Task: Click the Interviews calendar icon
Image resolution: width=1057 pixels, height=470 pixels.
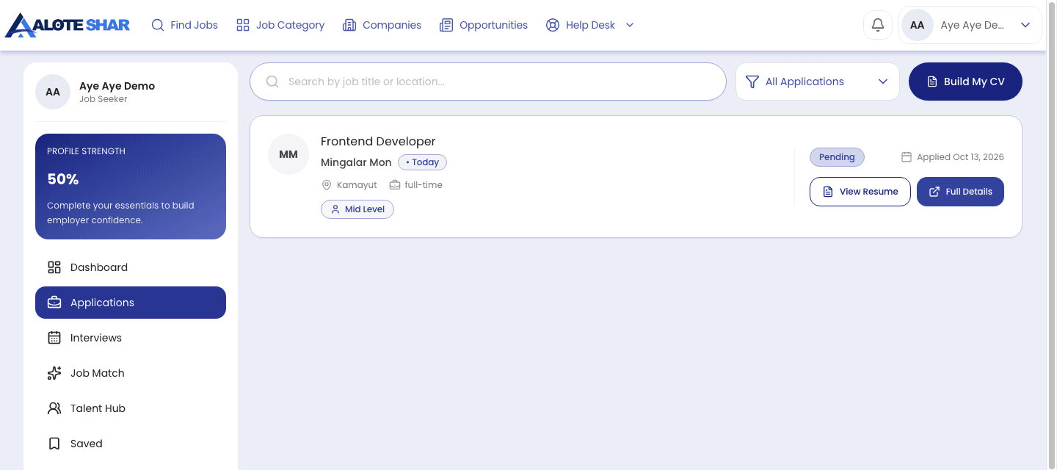Action: pos(54,338)
